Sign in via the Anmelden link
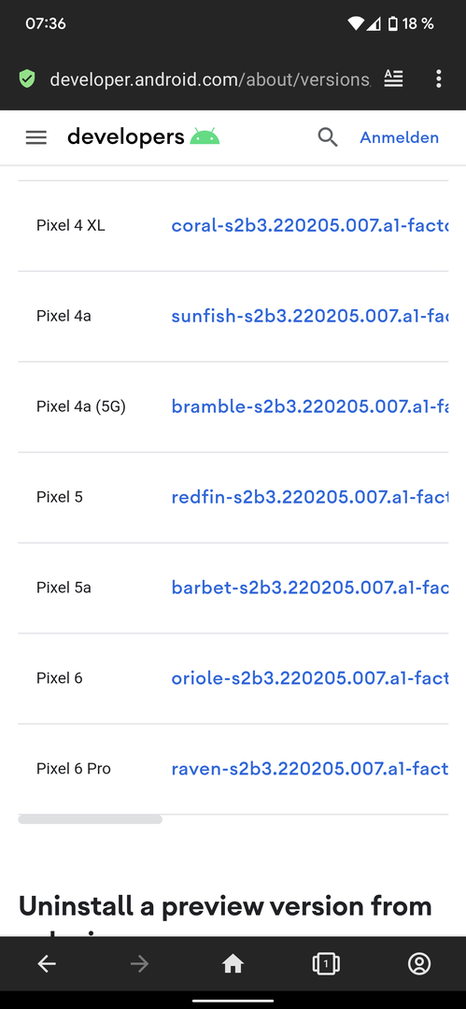 tap(399, 137)
